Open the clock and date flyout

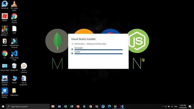(182, 106)
